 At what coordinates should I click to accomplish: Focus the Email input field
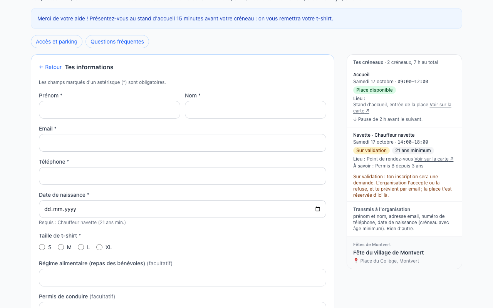[x=183, y=143]
